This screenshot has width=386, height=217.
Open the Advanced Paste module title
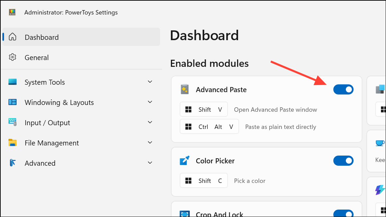pyautogui.click(x=221, y=89)
